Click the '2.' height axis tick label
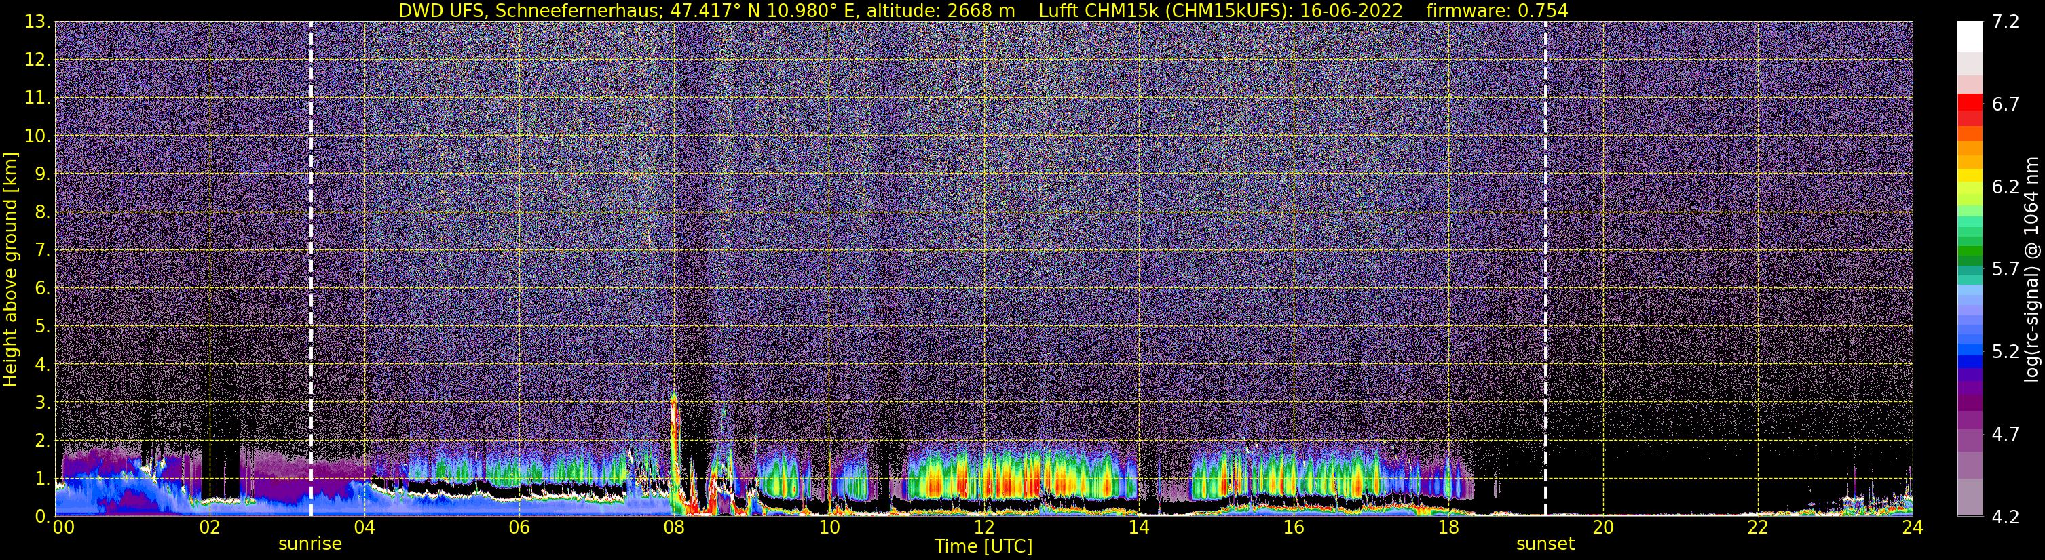Screen dimensions: 2045x560 point(42,440)
